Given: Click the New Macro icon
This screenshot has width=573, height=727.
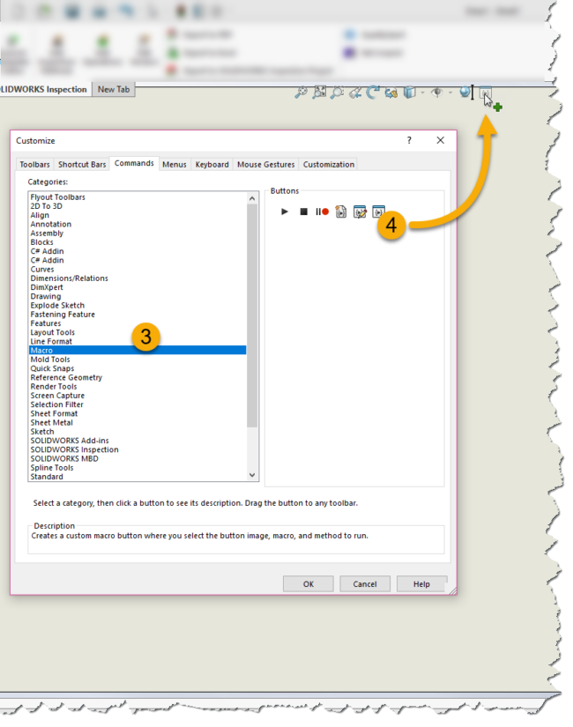Looking at the screenshot, I should [341, 211].
